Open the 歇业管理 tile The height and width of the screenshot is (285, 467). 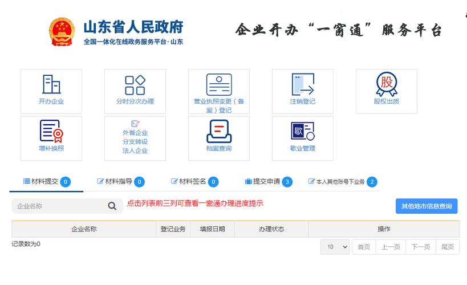303,138
